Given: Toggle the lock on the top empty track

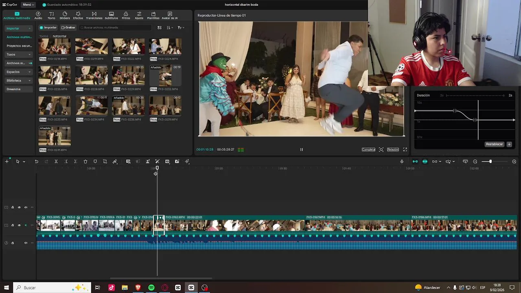Looking at the screenshot, I should [13, 208].
